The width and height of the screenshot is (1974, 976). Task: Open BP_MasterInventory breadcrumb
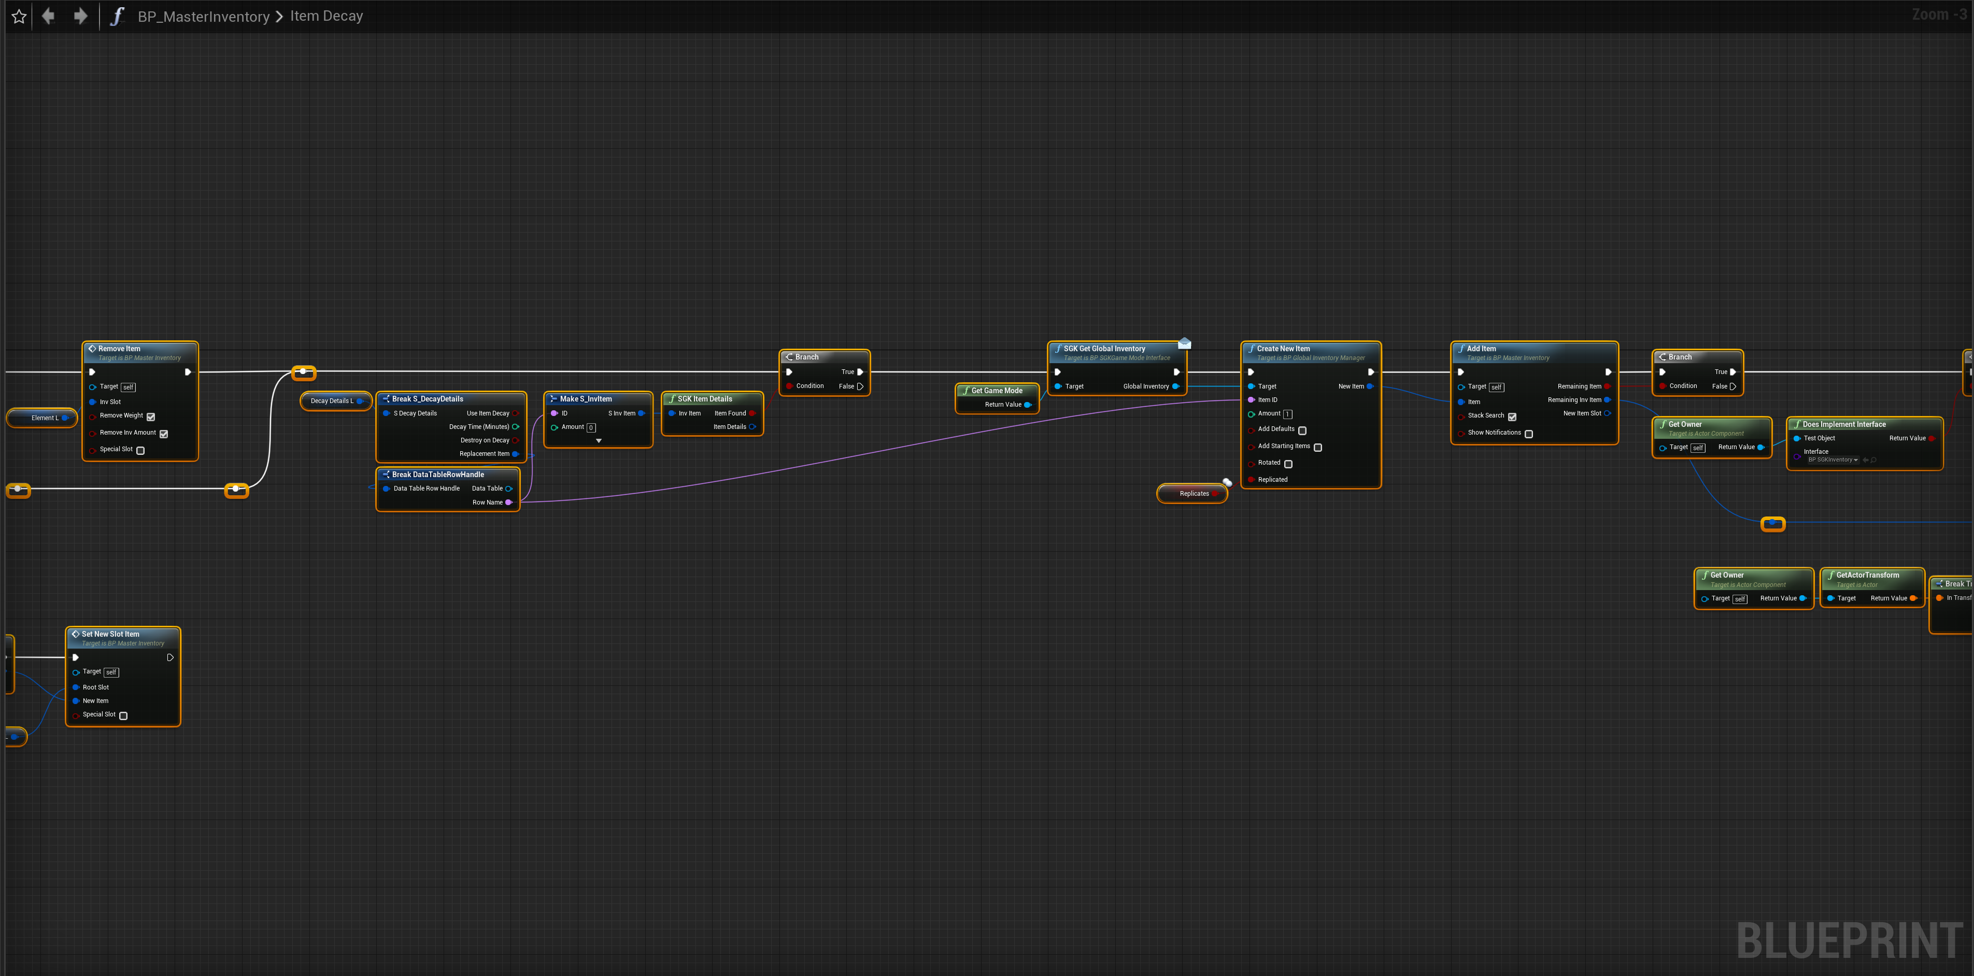point(203,17)
